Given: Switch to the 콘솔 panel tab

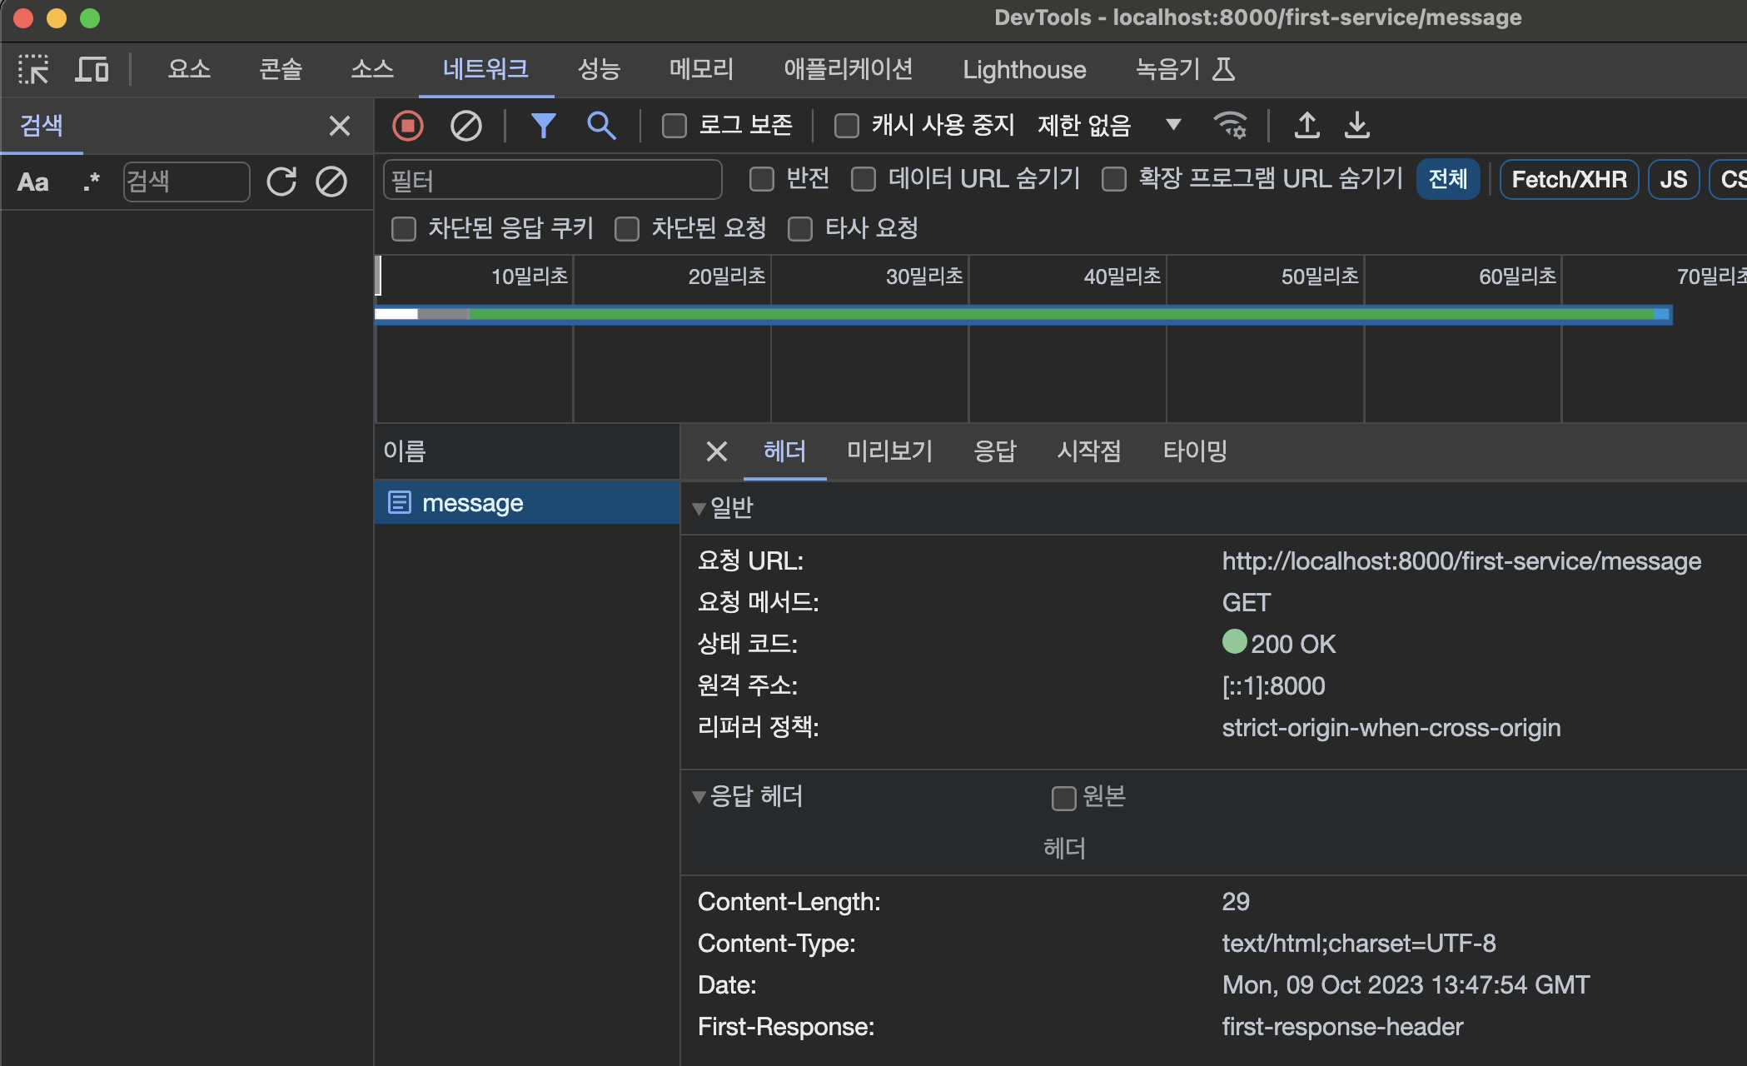Looking at the screenshot, I should 281,69.
